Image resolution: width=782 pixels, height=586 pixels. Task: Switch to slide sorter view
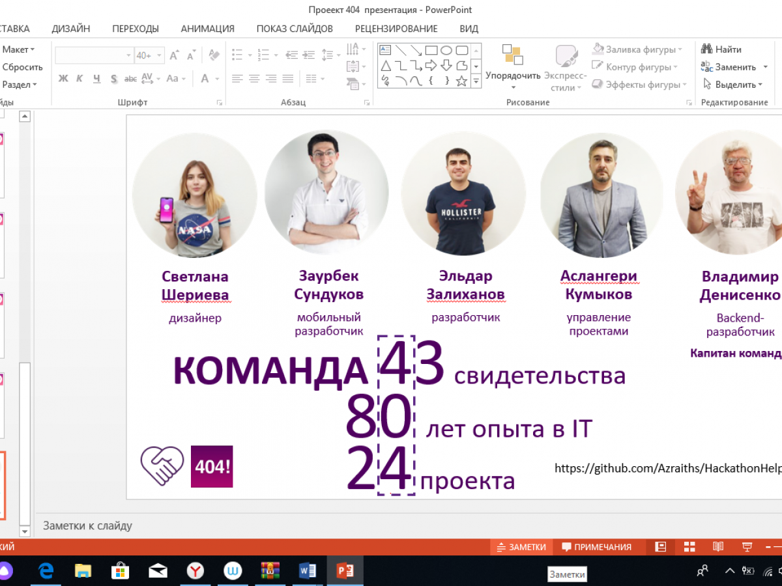tap(689, 547)
